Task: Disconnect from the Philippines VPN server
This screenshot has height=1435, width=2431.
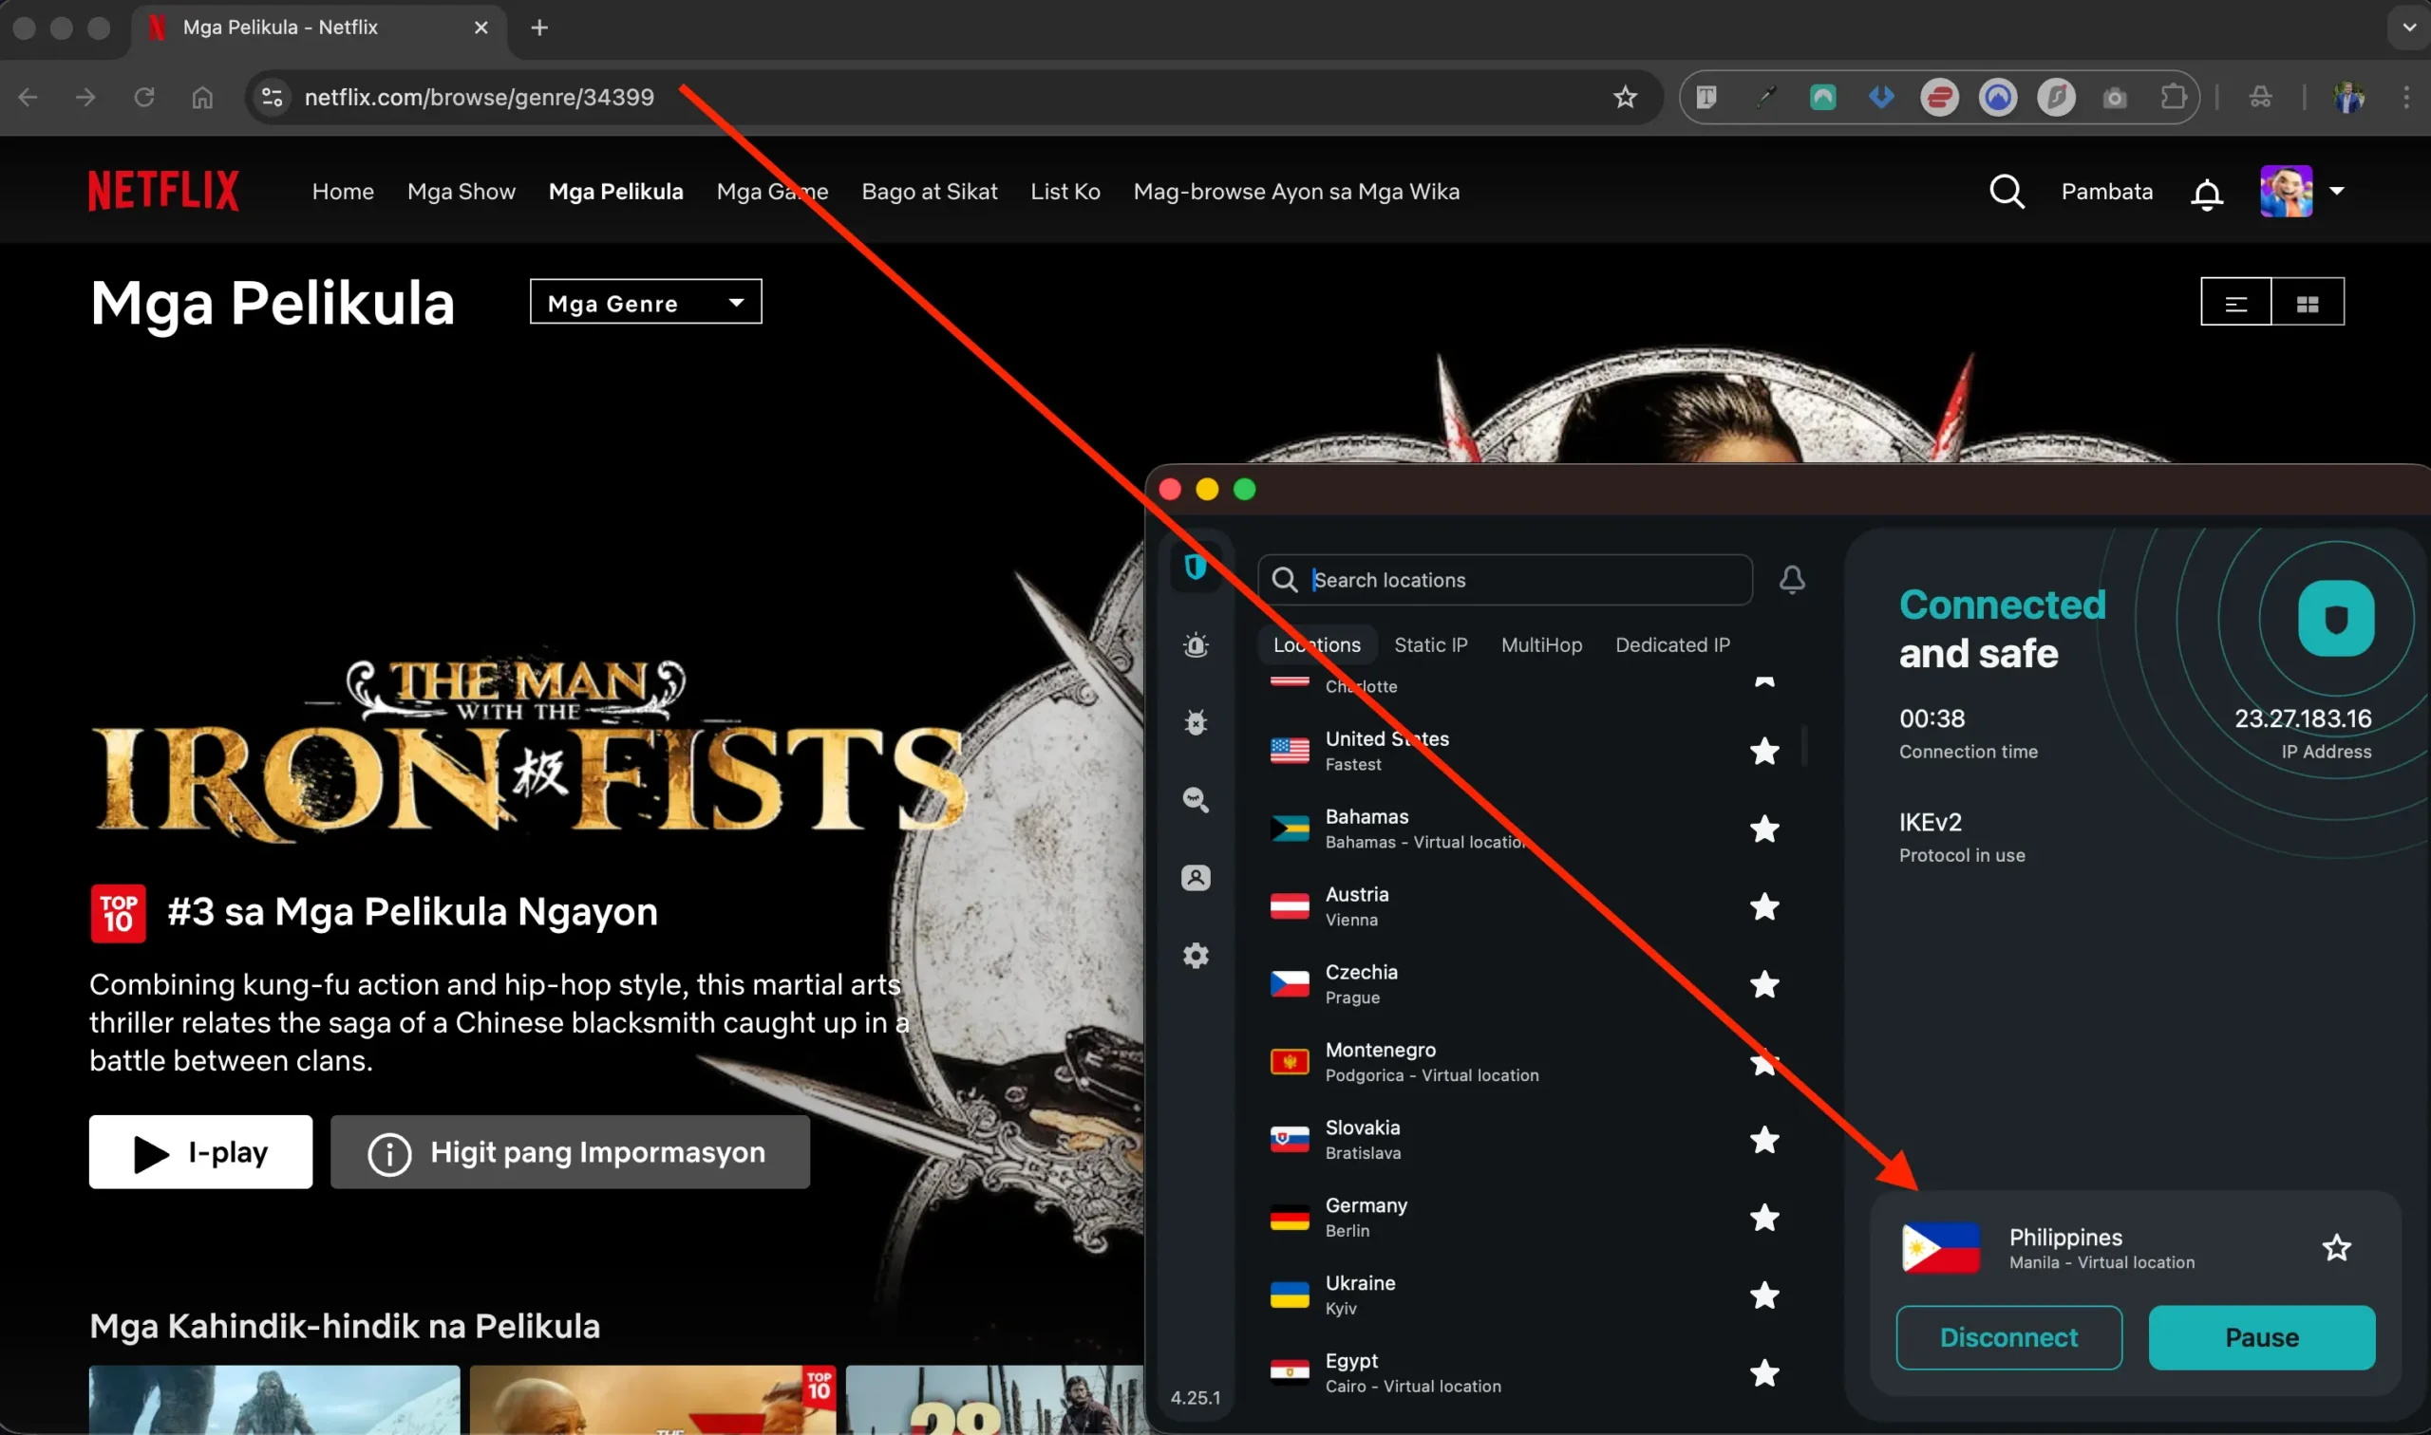Action: click(2009, 1337)
